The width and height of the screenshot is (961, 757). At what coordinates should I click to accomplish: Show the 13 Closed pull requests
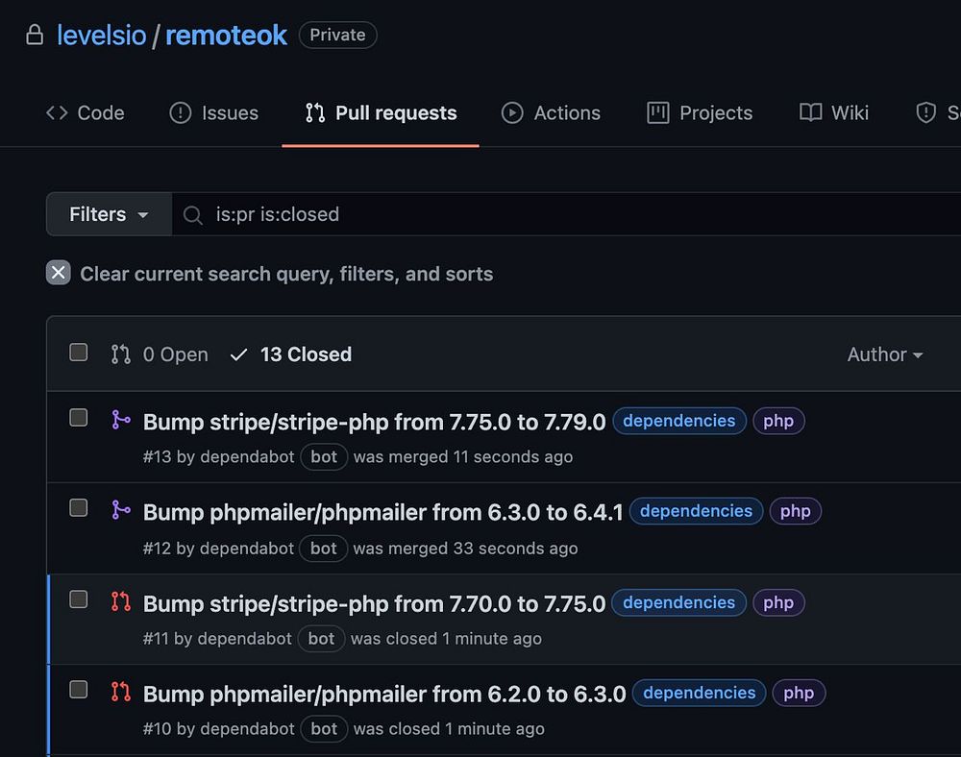click(x=291, y=354)
